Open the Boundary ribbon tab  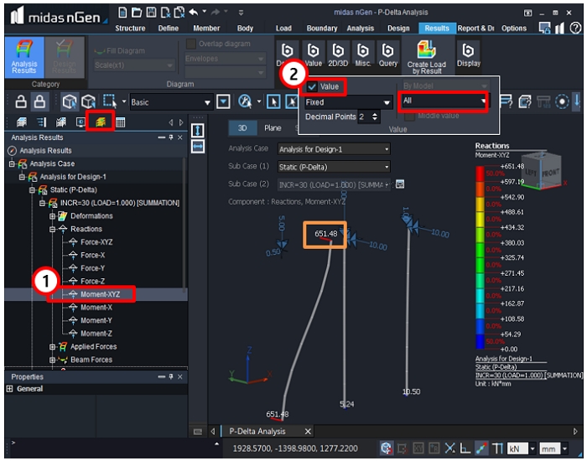[x=321, y=28]
